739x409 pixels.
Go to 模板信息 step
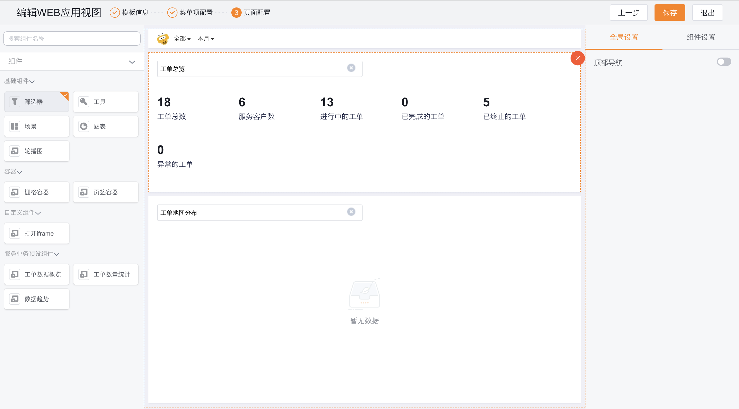tap(135, 13)
